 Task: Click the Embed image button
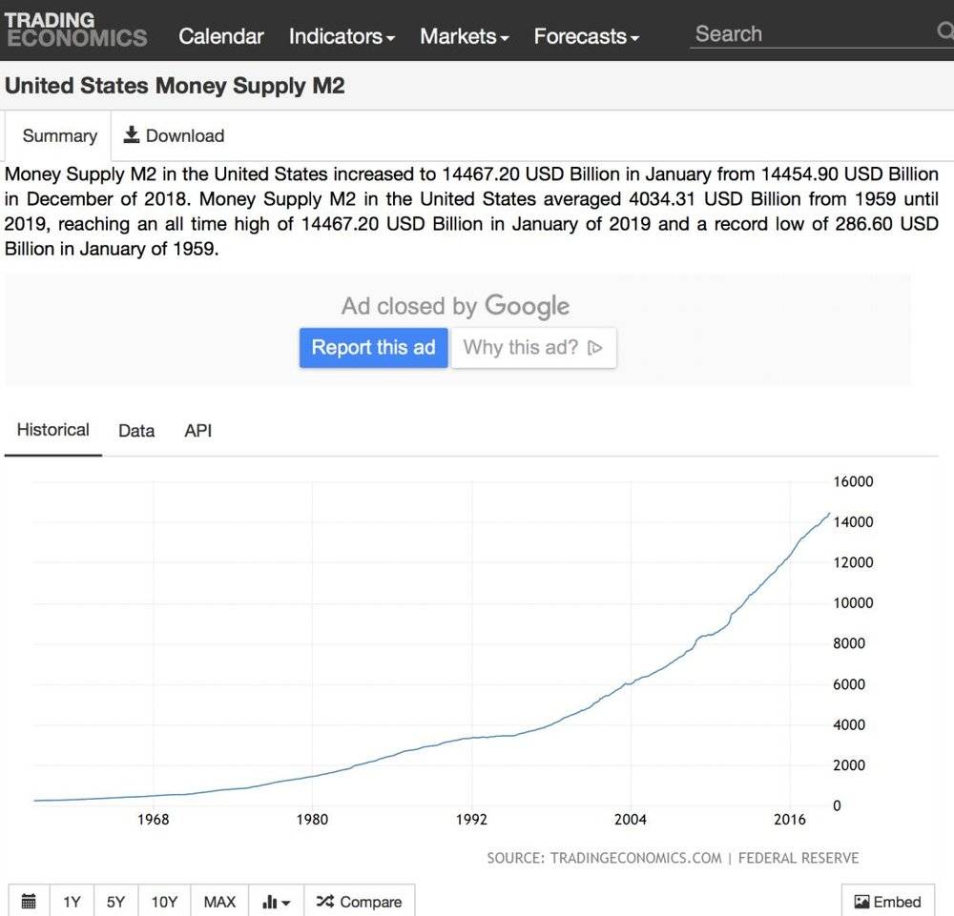[887, 902]
